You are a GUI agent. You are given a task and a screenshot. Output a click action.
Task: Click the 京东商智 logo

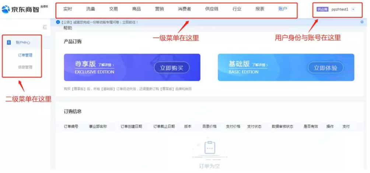coord(25,9)
